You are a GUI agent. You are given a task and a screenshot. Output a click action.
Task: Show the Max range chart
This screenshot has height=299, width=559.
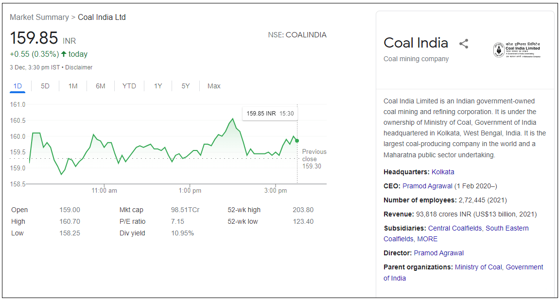click(214, 86)
